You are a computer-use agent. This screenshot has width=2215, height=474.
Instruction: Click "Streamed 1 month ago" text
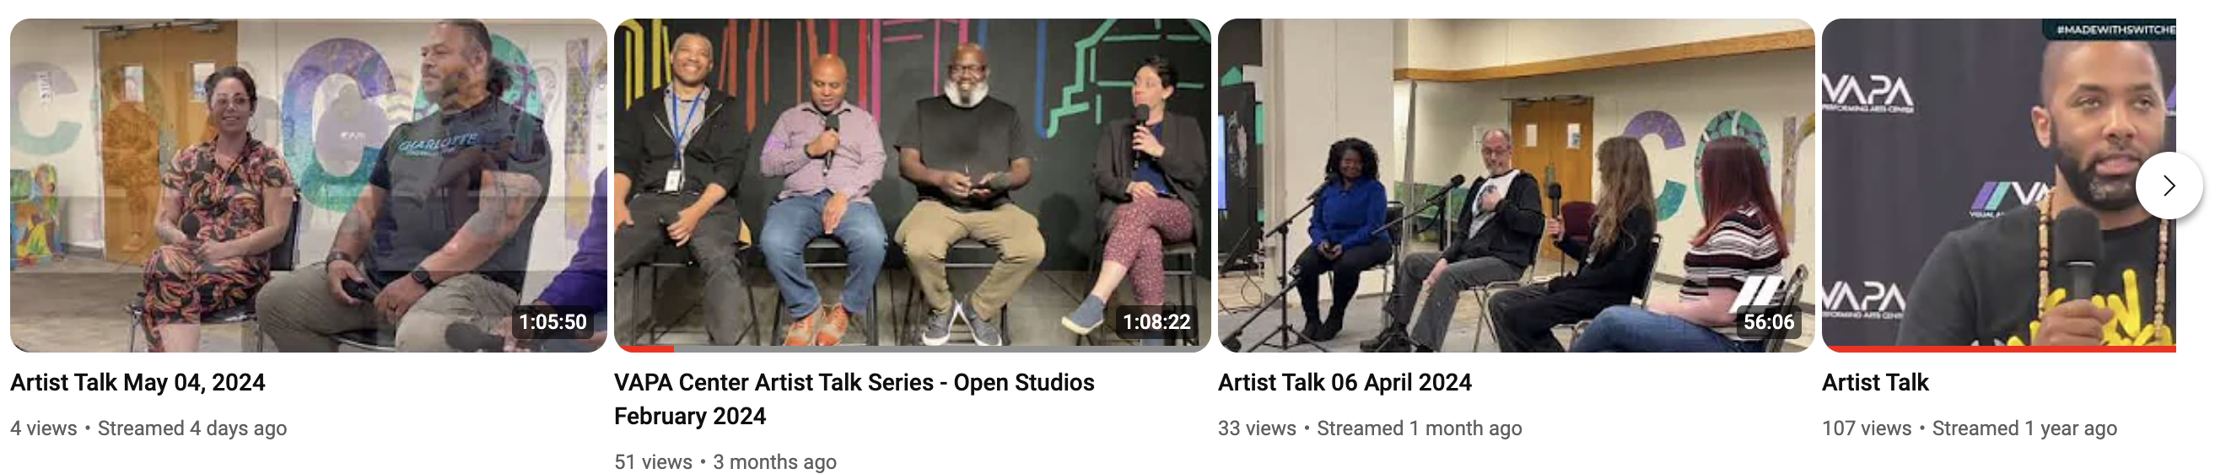pyautogui.click(x=1420, y=428)
